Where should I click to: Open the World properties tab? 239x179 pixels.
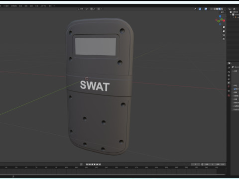229,86
